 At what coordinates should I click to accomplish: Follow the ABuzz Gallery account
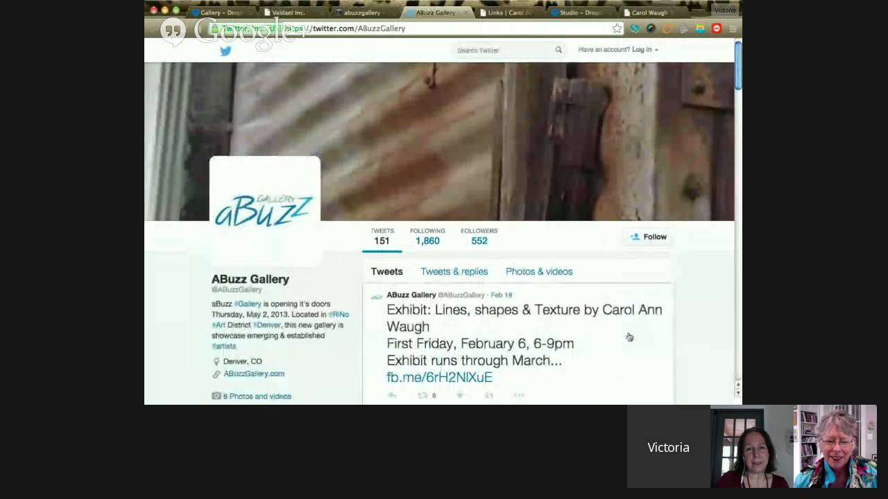click(649, 237)
